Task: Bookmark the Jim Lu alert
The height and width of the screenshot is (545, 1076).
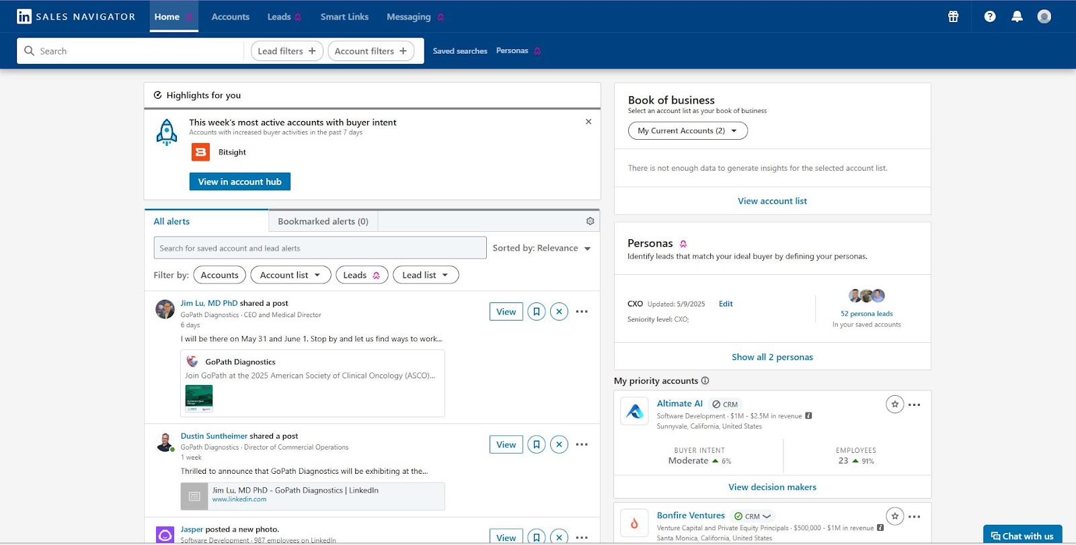Action: coord(536,312)
